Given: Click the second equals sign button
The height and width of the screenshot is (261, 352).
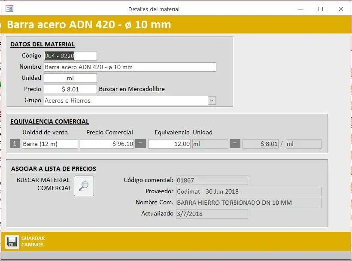Looking at the screenshot, I should coord(235,144).
